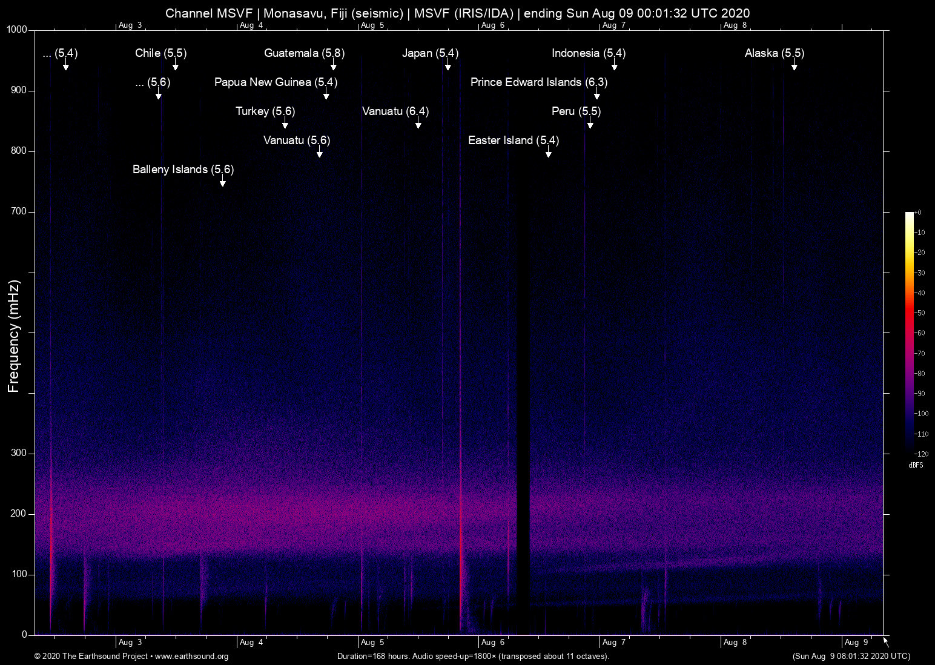Select the "700" frequency tick label
Image resolution: width=935 pixels, height=665 pixels.
pyautogui.click(x=19, y=211)
